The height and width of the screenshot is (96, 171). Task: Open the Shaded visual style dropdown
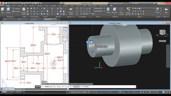(99, 9)
